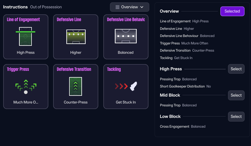Expand the Overview dropdown chevron

(x=142, y=7)
